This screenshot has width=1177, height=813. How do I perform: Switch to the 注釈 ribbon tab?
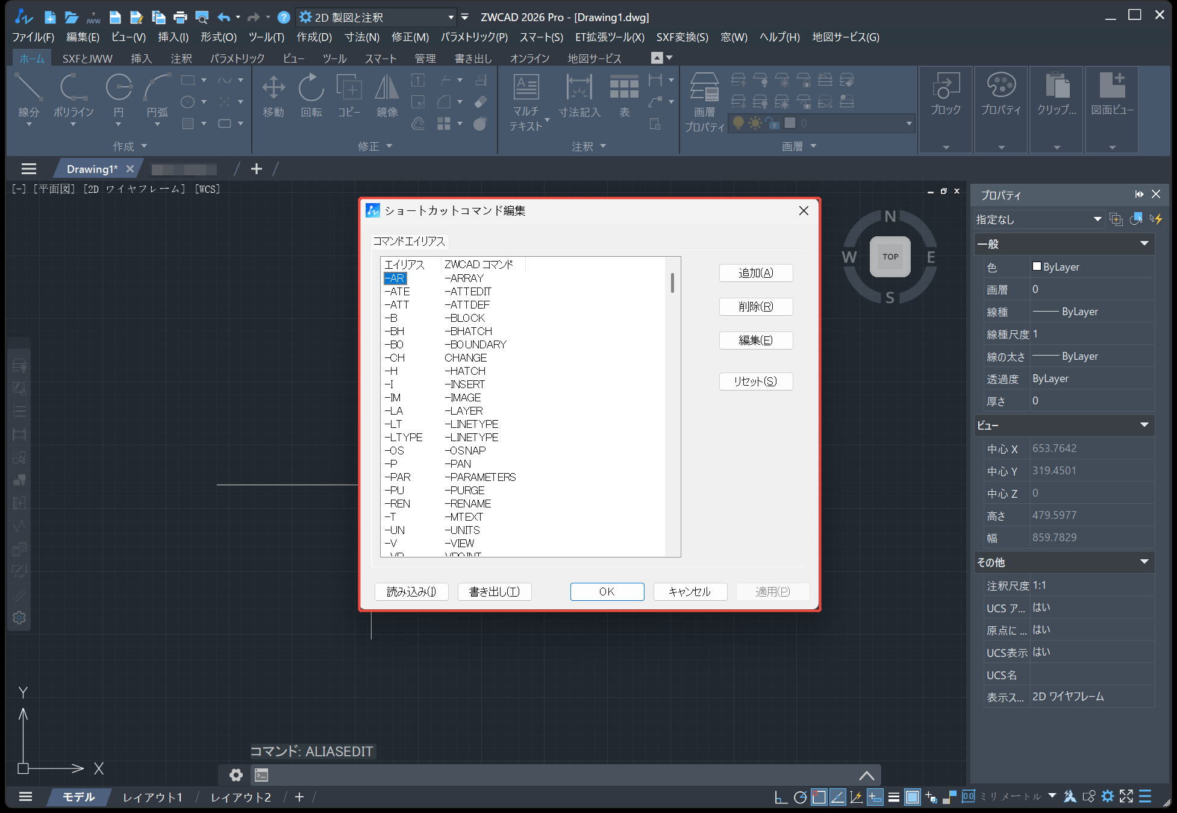pos(181,58)
